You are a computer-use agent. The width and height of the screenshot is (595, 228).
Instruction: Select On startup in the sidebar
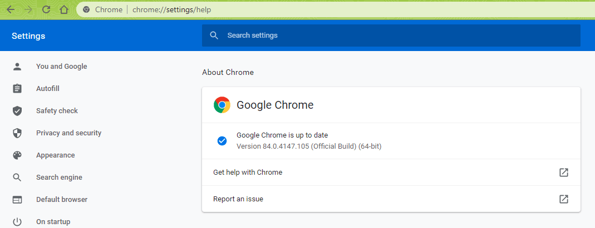coord(53,222)
